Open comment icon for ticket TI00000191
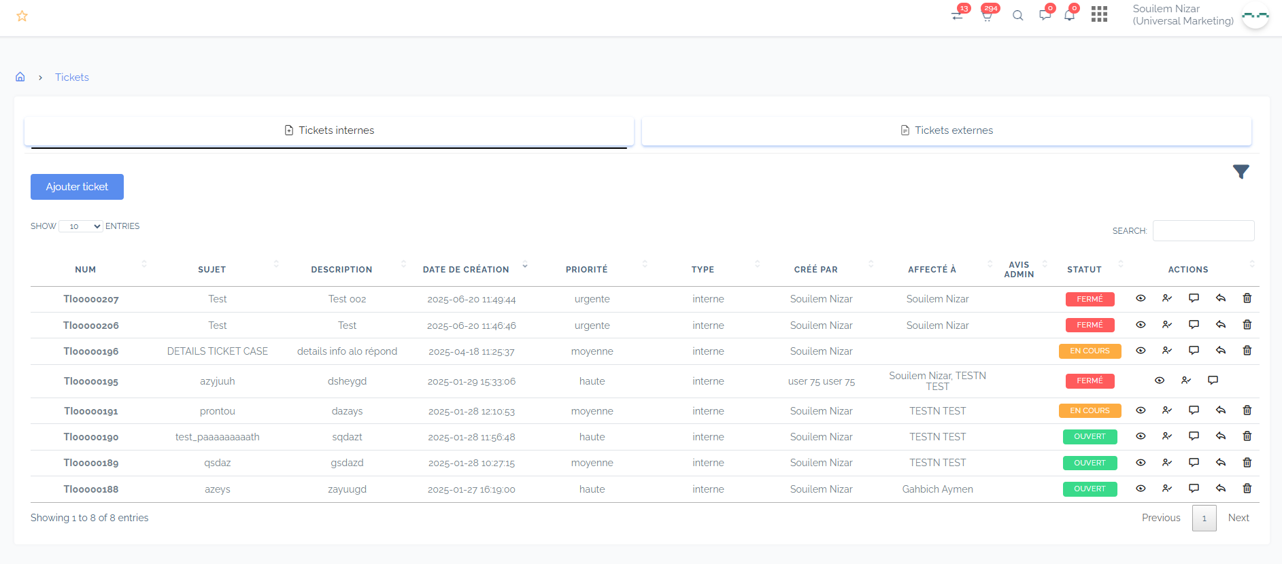1282x564 pixels. pyautogui.click(x=1194, y=410)
